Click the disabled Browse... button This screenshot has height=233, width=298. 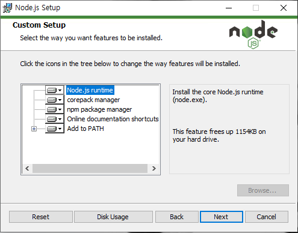click(263, 190)
